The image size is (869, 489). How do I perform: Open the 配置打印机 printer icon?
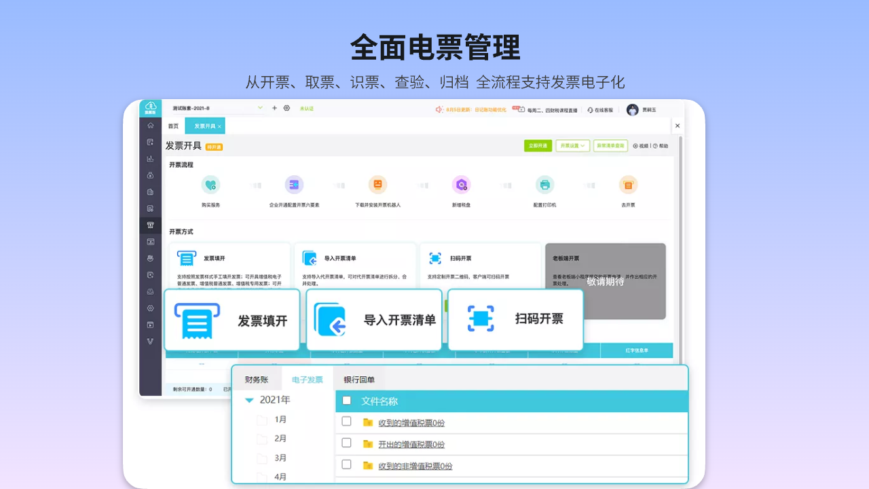pyautogui.click(x=545, y=185)
